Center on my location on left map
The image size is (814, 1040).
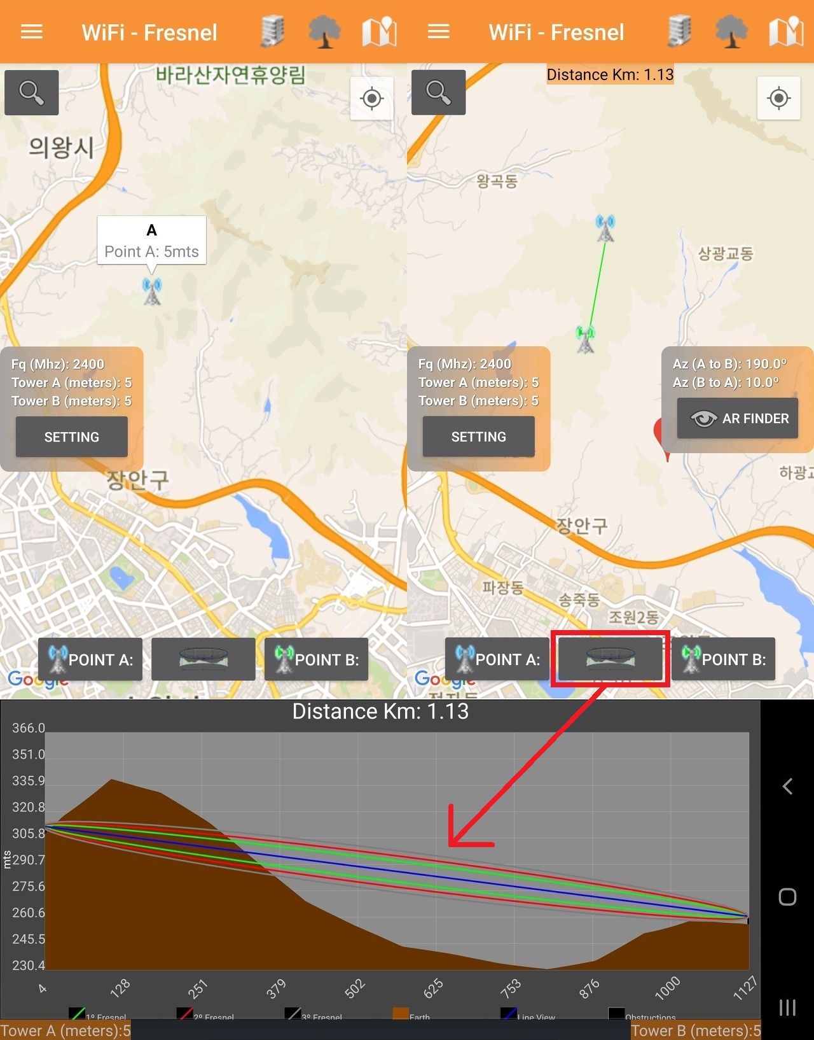(371, 99)
